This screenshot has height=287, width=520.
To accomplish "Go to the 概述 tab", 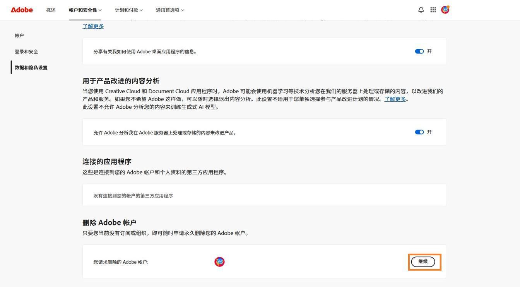I will [51, 10].
